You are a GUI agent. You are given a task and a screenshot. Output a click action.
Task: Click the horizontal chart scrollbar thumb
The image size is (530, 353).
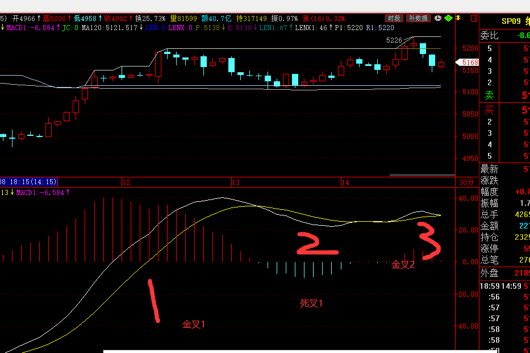click(x=422, y=175)
